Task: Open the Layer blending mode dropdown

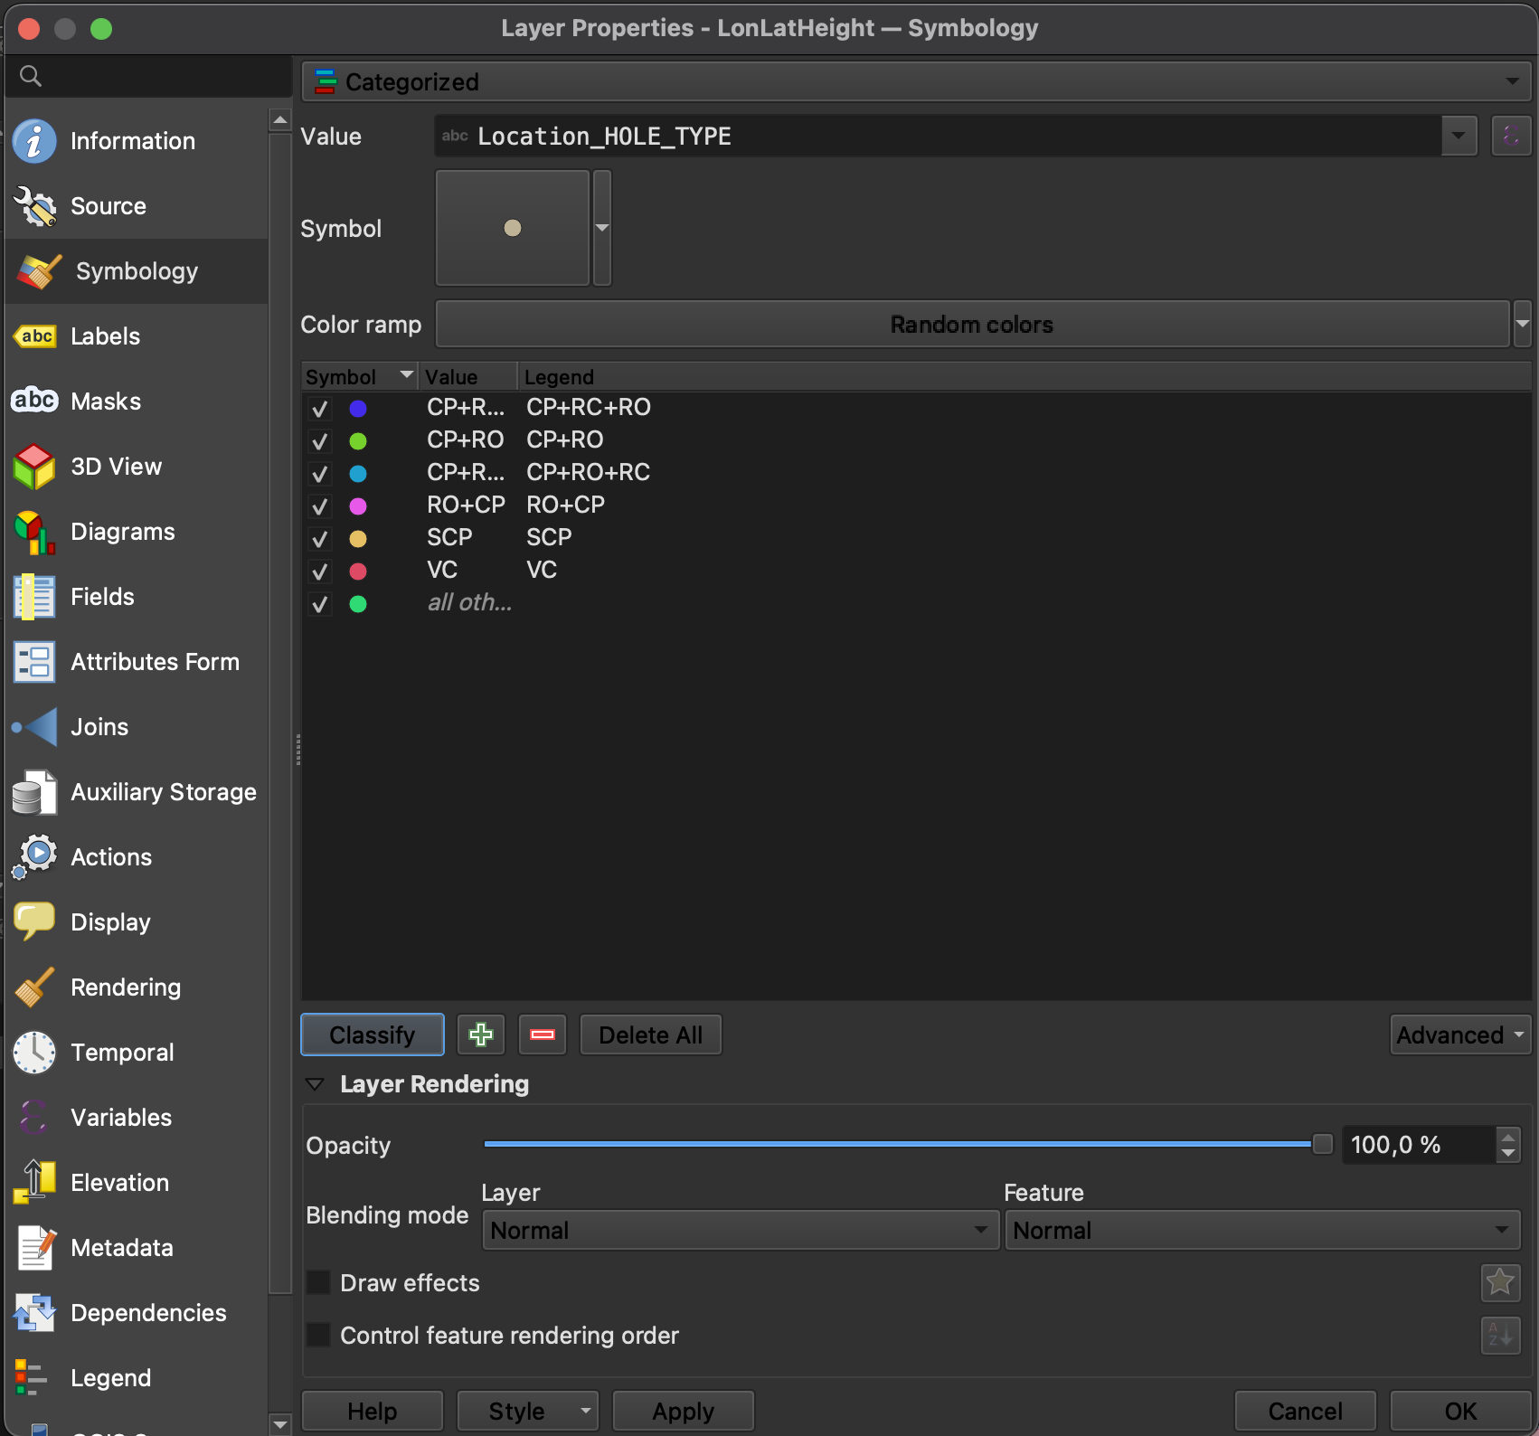Action: [740, 1231]
